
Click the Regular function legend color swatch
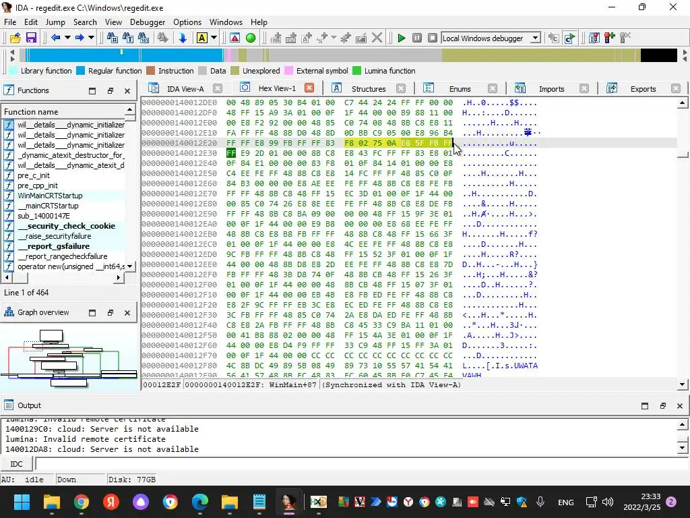pyautogui.click(x=81, y=70)
